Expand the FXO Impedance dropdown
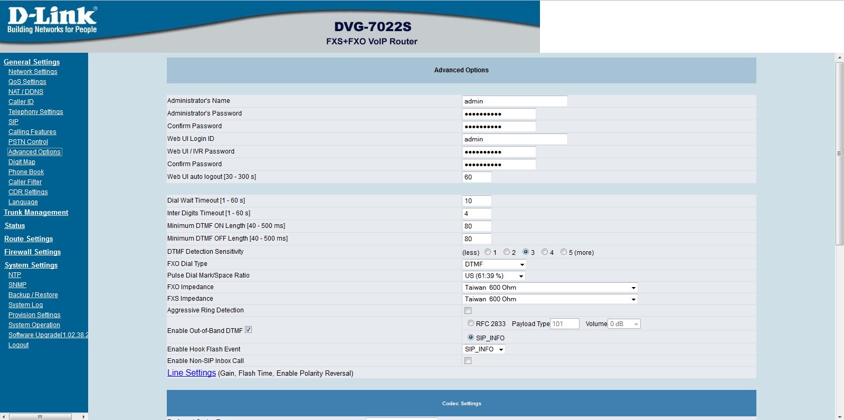The width and height of the screenshot is (844, 420). 551,288
